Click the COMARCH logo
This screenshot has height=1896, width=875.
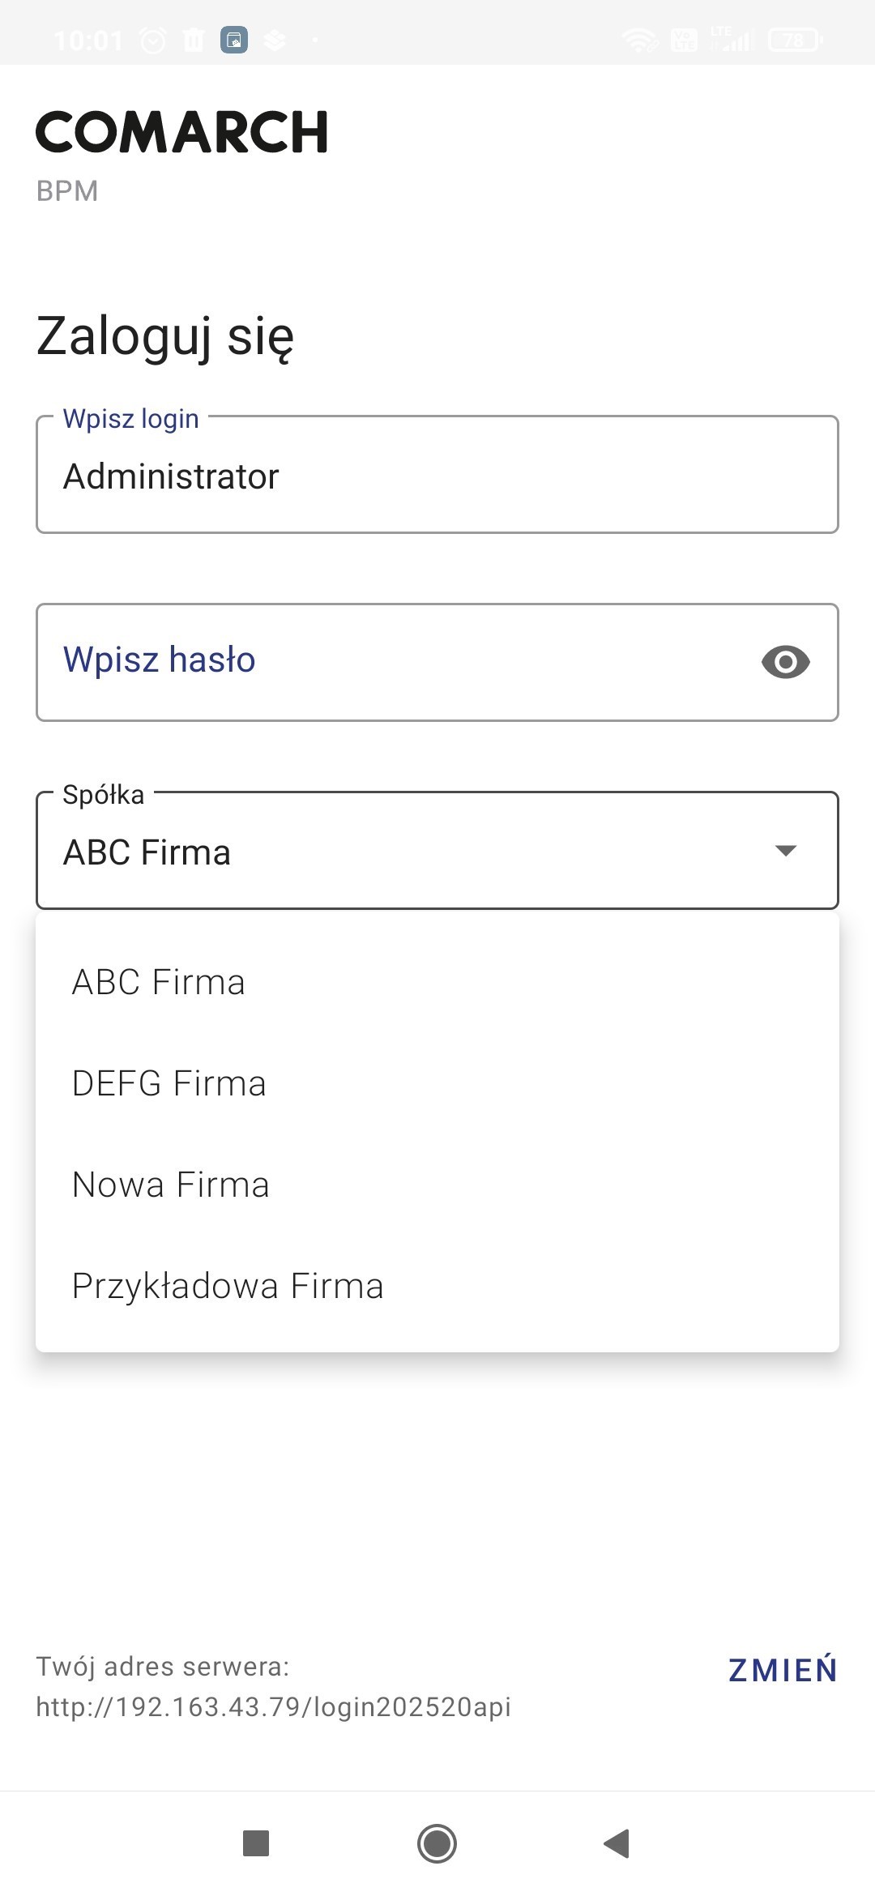pos(182,132)
